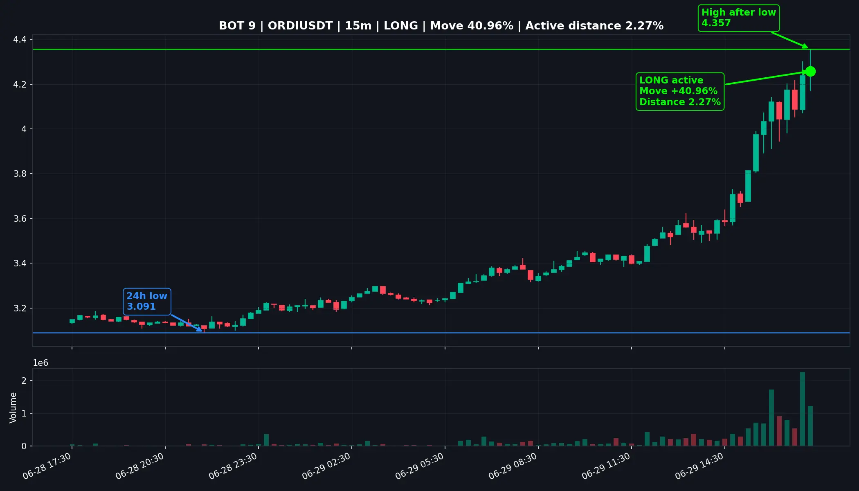
Task: Select the 'LONG active' annotation line
Action: click(671, 80)
